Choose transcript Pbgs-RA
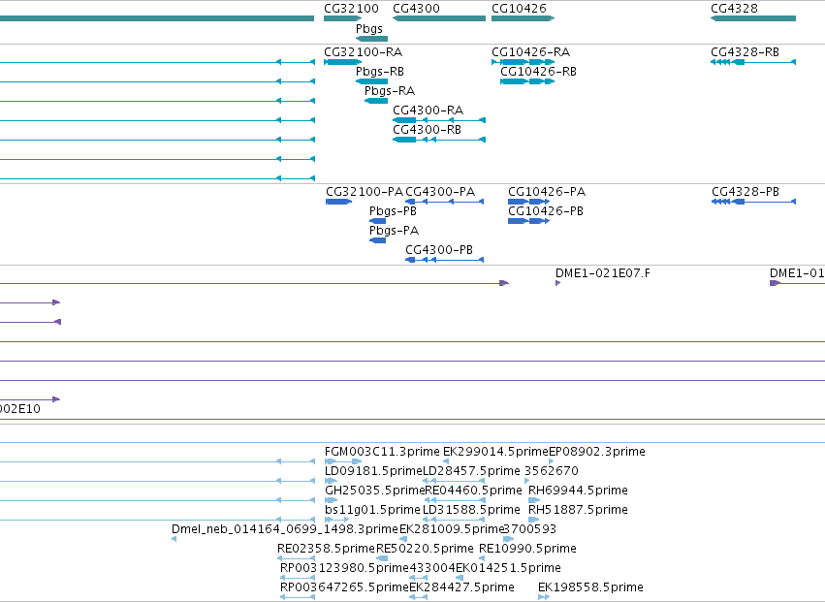 pyautogui.click(x=390, y=91)
